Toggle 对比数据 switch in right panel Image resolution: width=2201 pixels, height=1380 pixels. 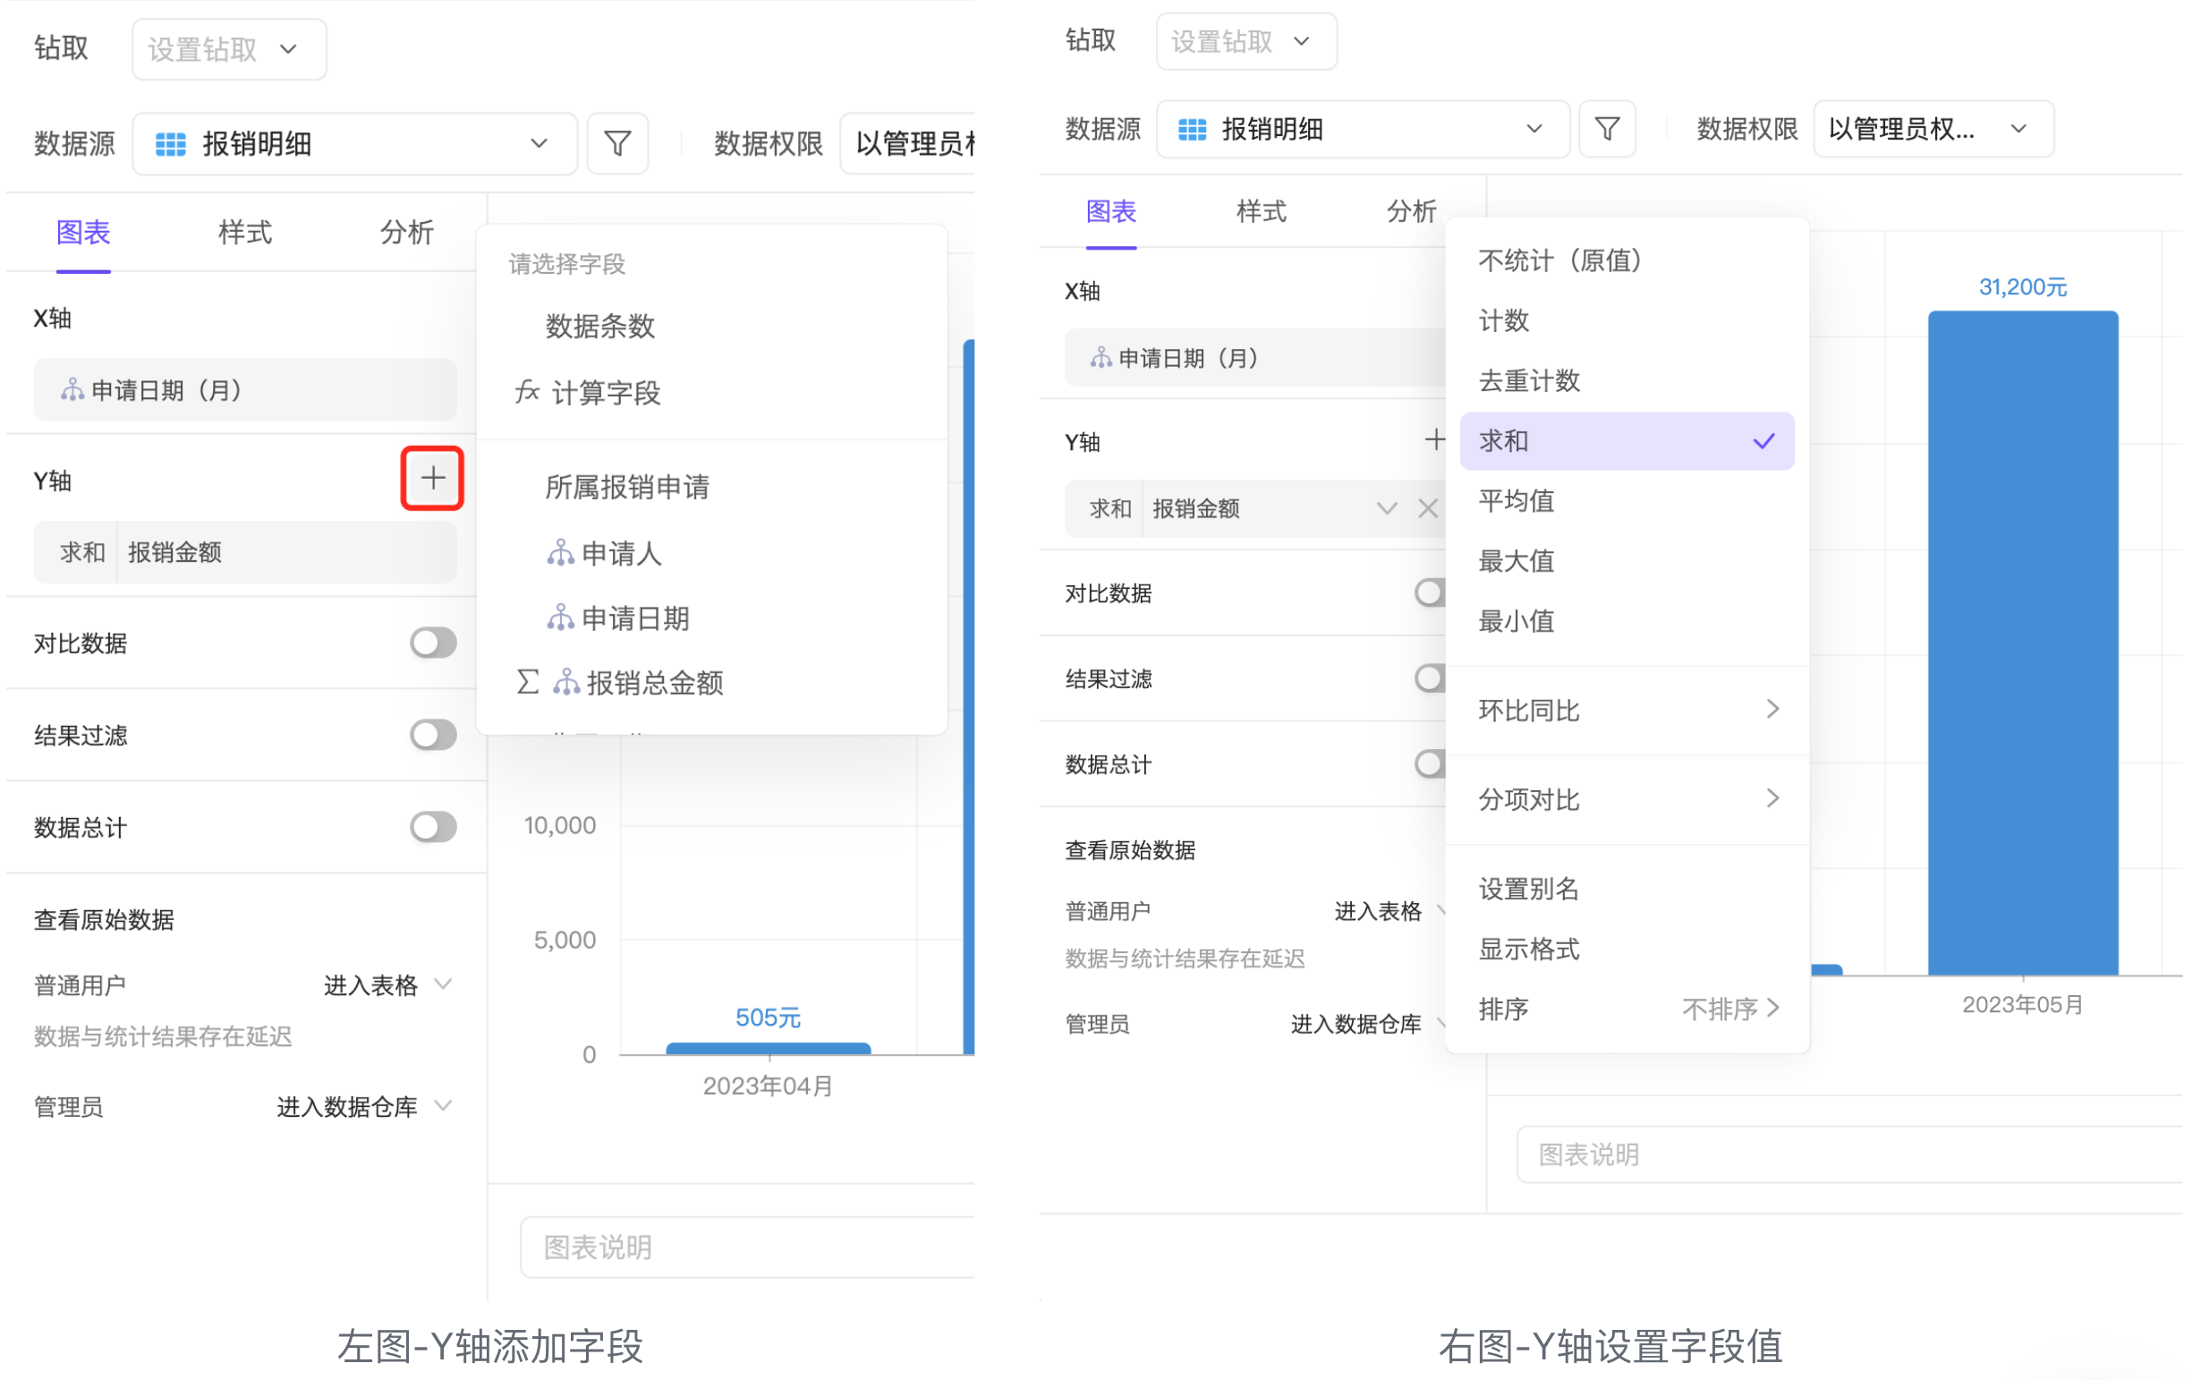pos(1429,592)
